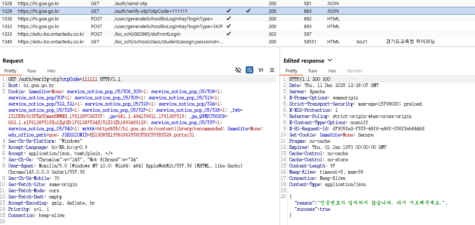
Task: Click the otpCode value 111111 in request line
Action: [90, 79]
